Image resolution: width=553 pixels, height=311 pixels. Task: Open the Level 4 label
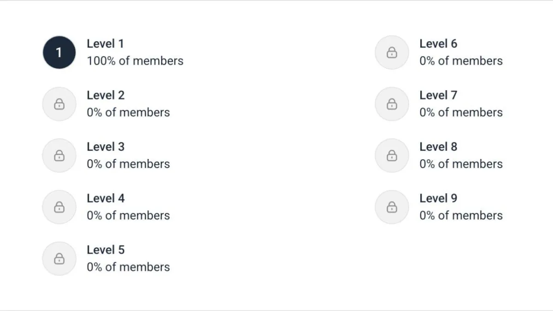(106, 199)
